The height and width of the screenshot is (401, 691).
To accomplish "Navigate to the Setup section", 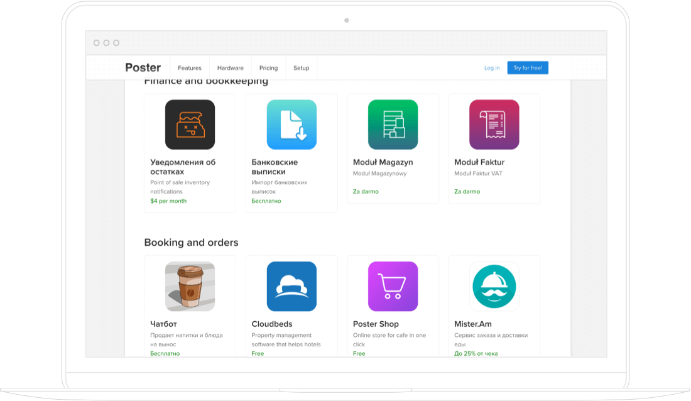I will coord(302,68).
